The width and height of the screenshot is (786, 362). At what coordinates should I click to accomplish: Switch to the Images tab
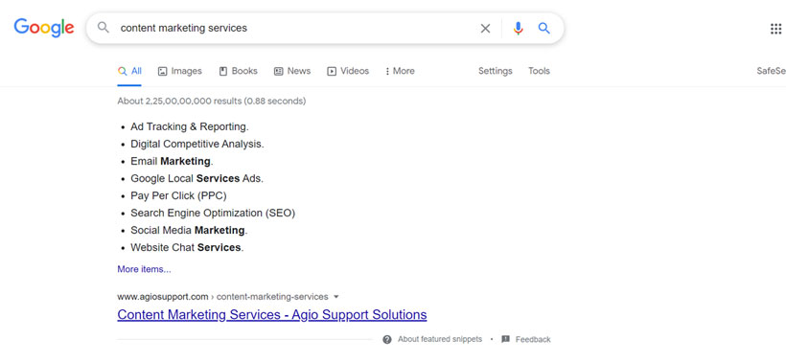pos(180,71)
